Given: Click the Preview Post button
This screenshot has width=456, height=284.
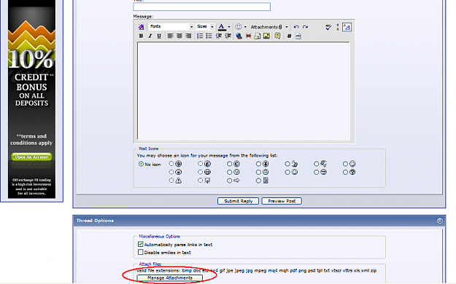Looking at the screenshot, I should (x=282, y=201).
